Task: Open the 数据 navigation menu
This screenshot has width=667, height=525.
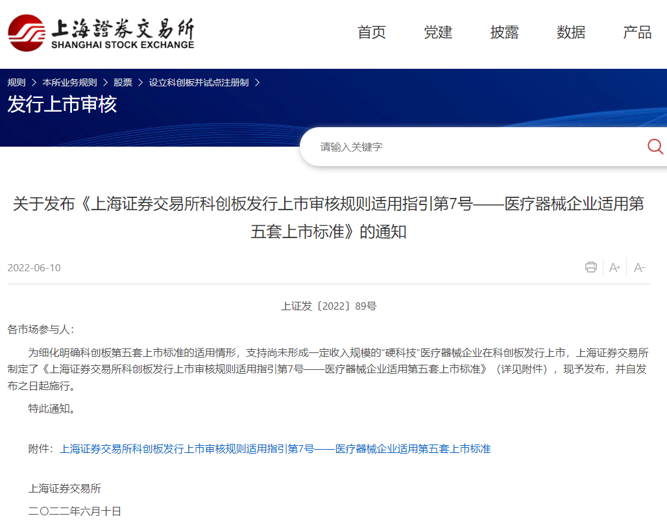Action: coord(570,32)
